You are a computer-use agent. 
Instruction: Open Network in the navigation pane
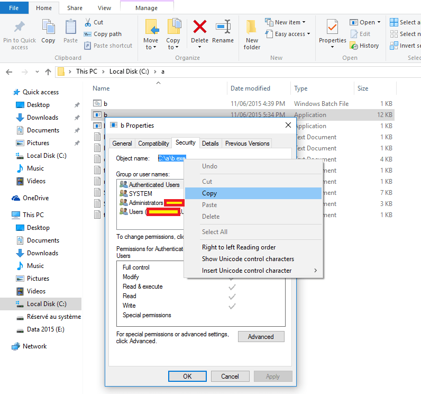[x=29, y=346]
